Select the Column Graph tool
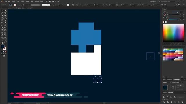The width and height of the screenshot is (186, 104). coord(5,38)
